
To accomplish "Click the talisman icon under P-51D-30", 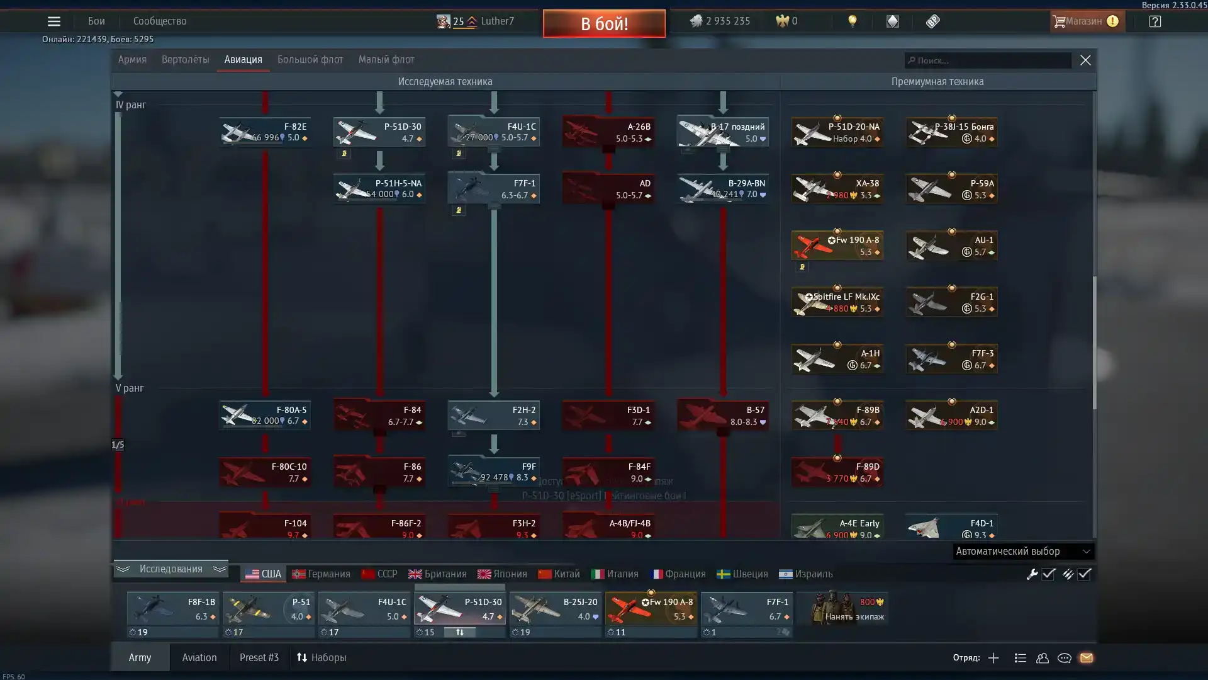I will (344, 154).
